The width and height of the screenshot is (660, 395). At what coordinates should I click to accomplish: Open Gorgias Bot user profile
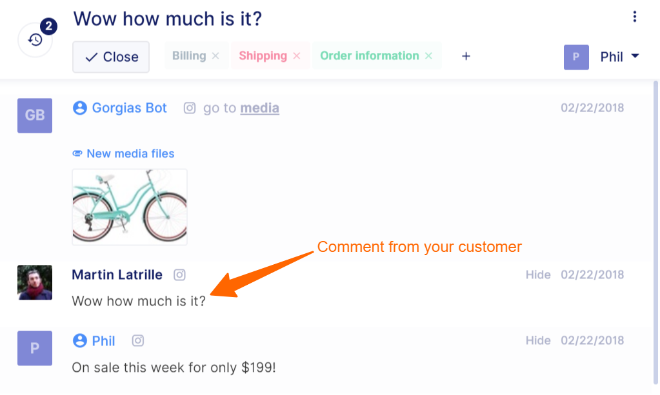coord(129,108)
